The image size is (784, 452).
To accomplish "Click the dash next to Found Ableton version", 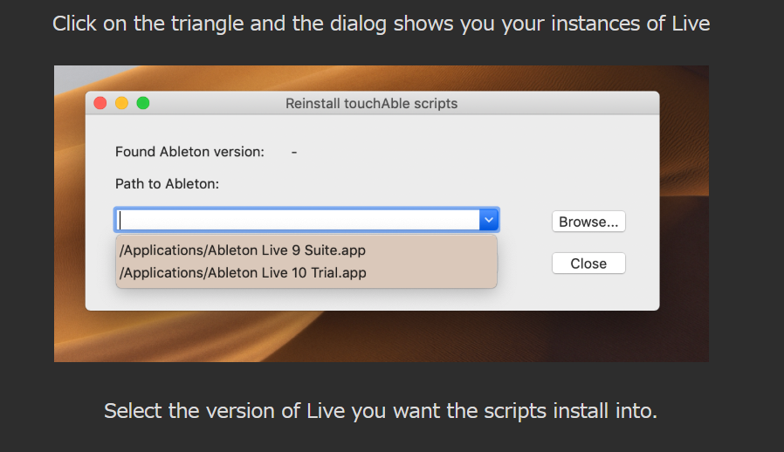I will (x=294, y=152).
